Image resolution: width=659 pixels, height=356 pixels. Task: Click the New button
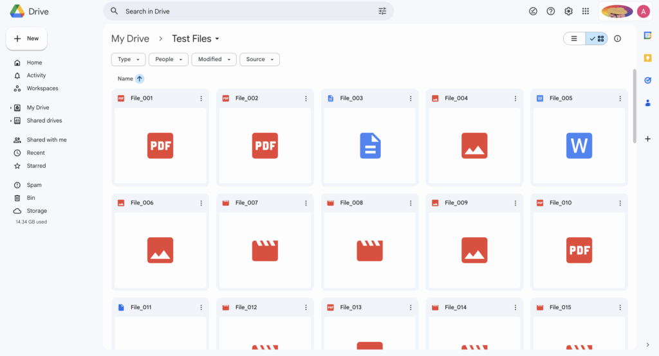[26, 39]
